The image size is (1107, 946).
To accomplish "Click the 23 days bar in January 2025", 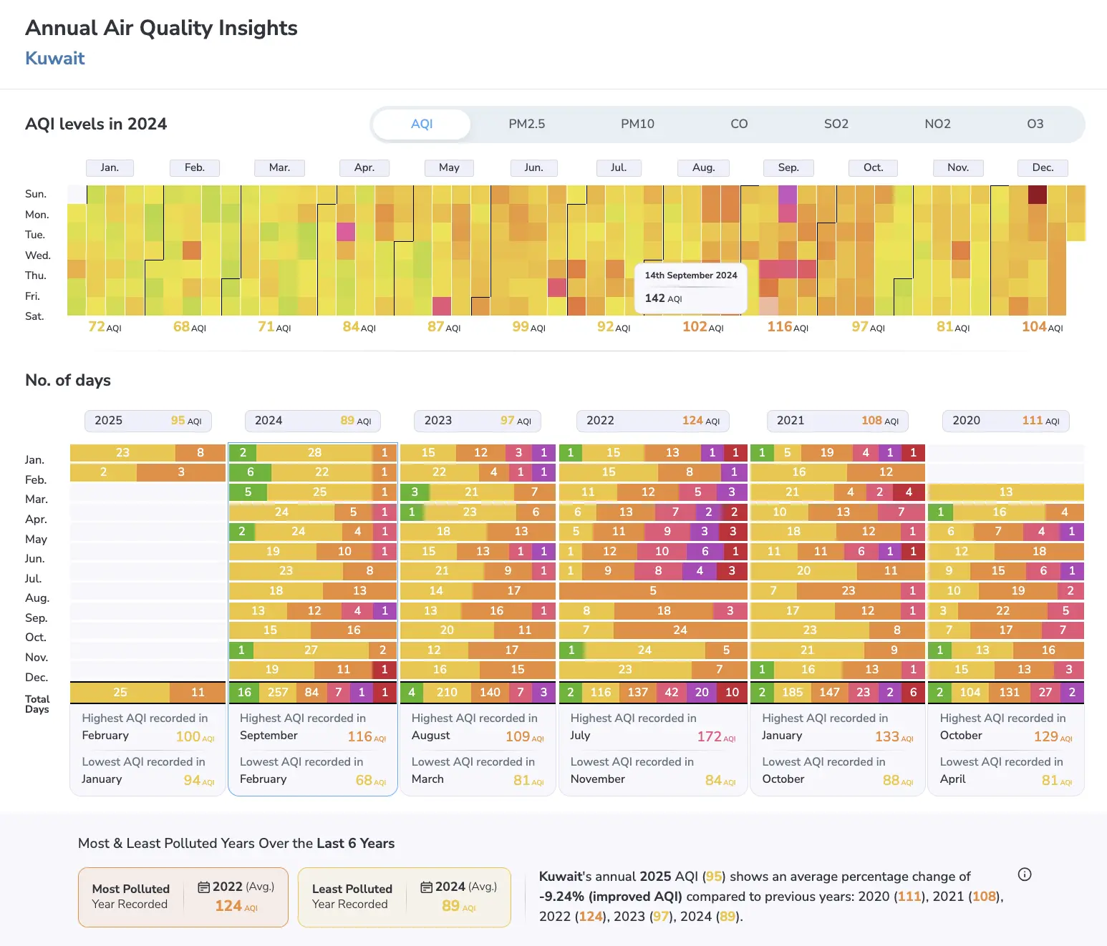I will pos(122,453).
